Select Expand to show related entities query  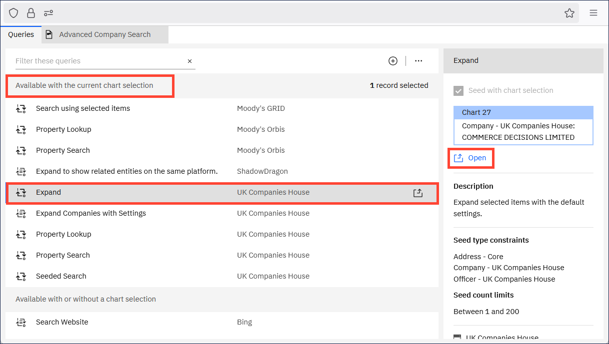tap(222, 171)
